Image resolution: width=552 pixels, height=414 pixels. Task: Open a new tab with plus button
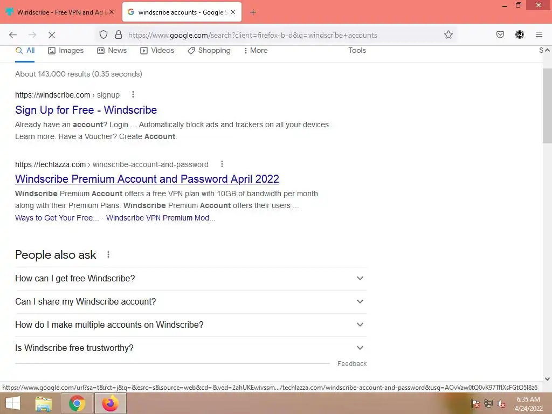pos(253,12)
